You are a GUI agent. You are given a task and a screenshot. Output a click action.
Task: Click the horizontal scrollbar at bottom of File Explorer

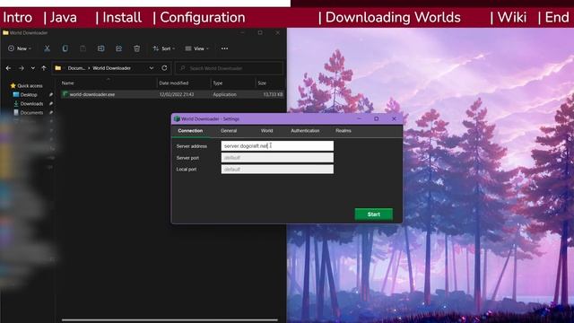point(170,320)
